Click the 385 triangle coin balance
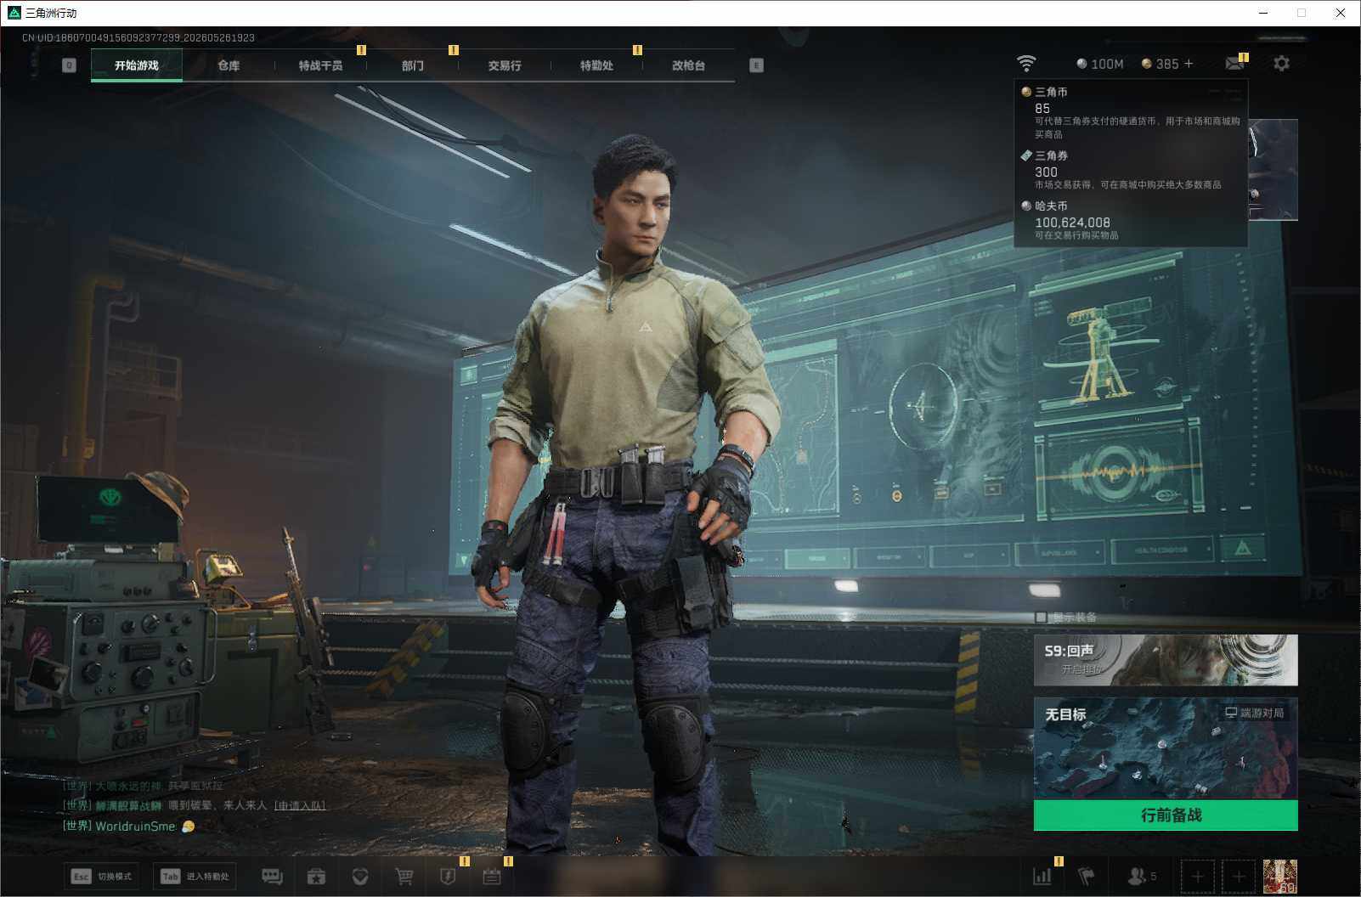The width and height of the screenshot is (1361, 897). pyautogui.click(x=1160, y=64)
